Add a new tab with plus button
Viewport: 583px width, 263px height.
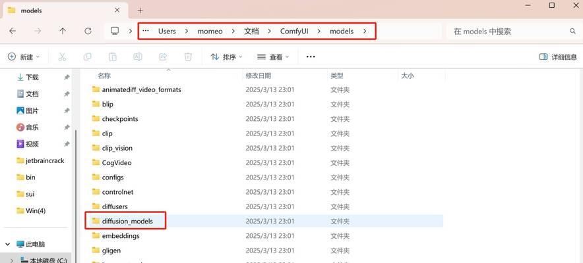pyautogui.click(x=140, y=11)
